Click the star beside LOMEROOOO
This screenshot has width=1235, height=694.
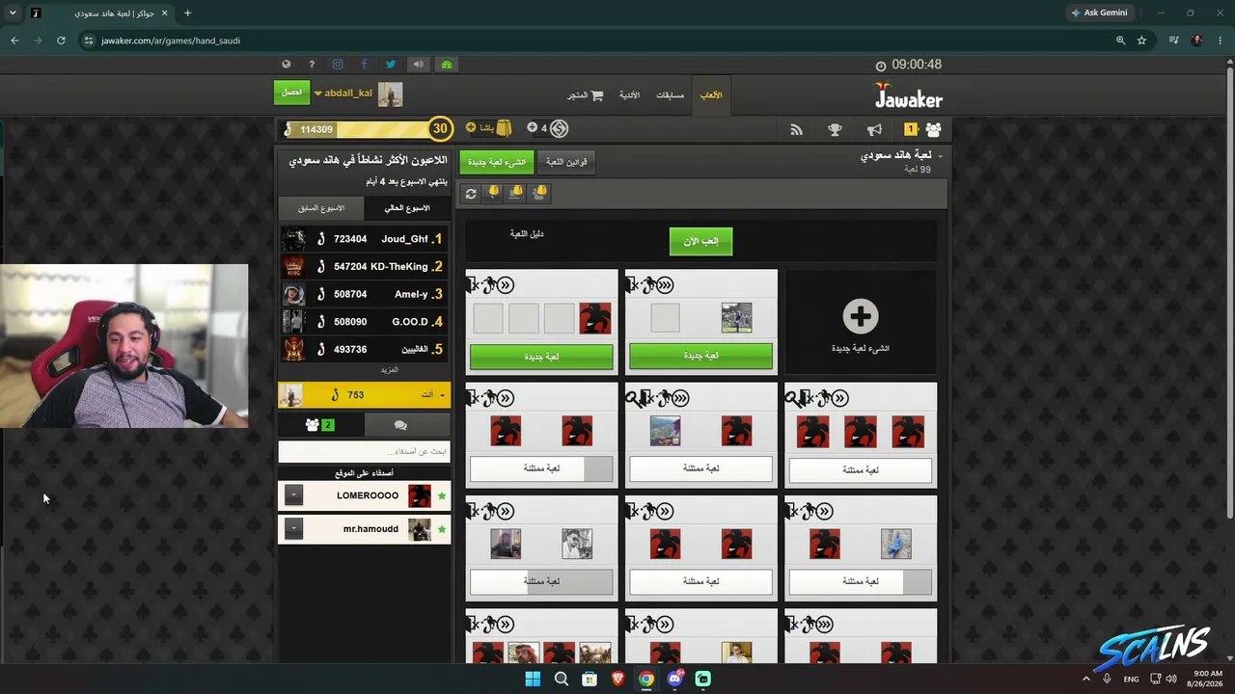click(x=442, y=496)
